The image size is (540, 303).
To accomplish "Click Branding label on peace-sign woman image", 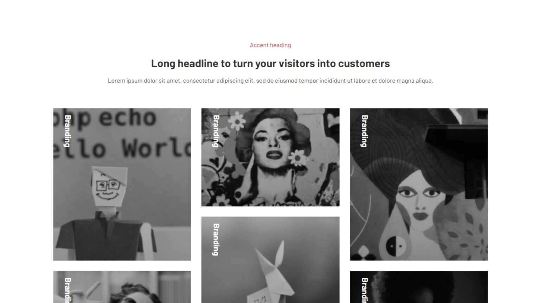I will 67,290.
